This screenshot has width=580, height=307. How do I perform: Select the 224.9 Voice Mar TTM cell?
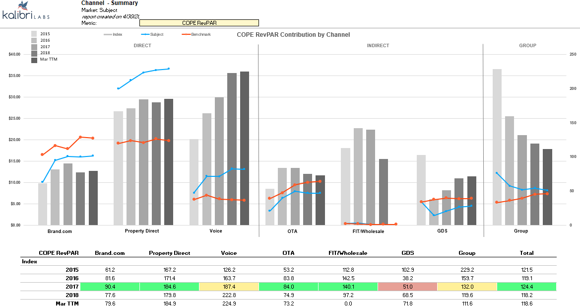[229, 304]
